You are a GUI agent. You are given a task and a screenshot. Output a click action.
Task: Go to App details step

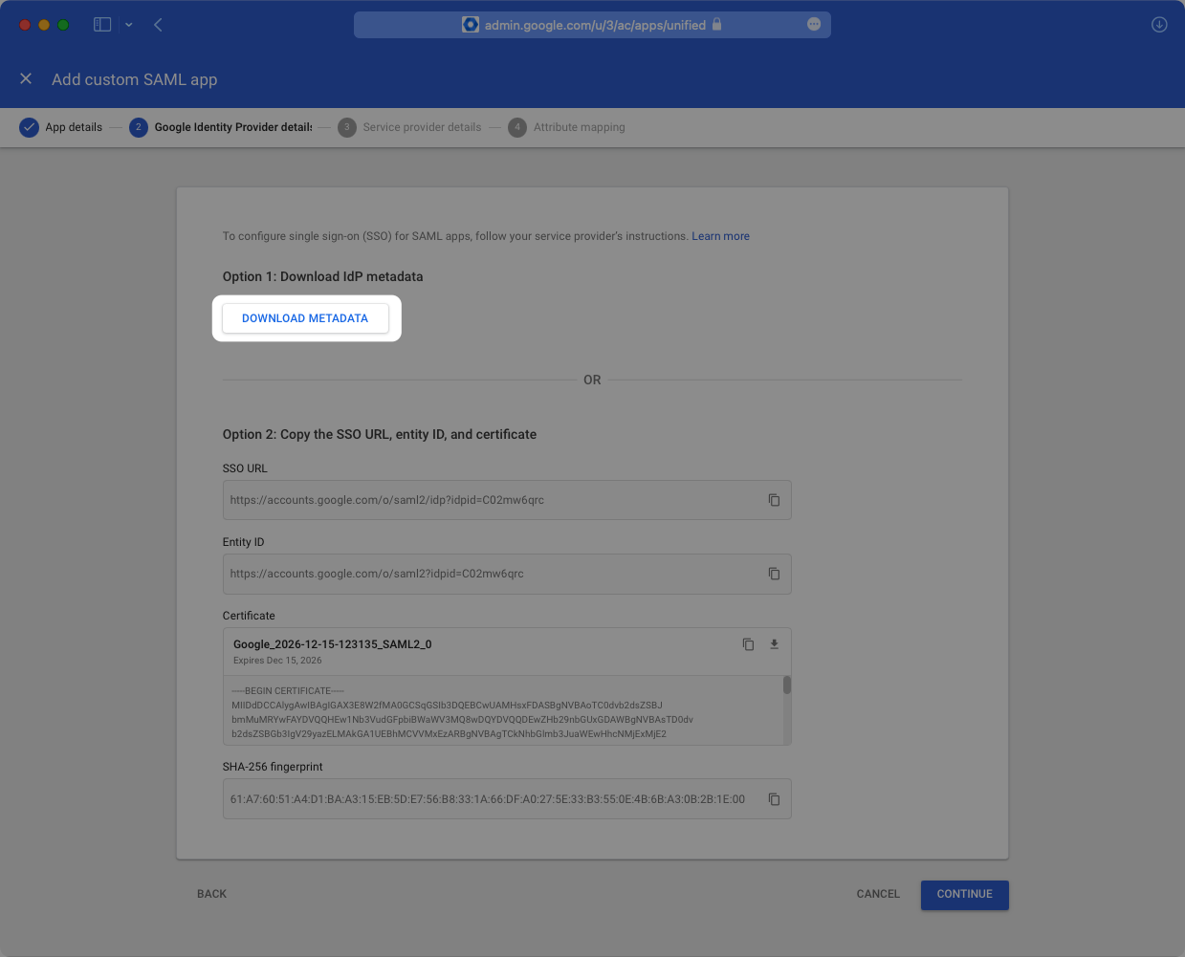click(62, 127)
